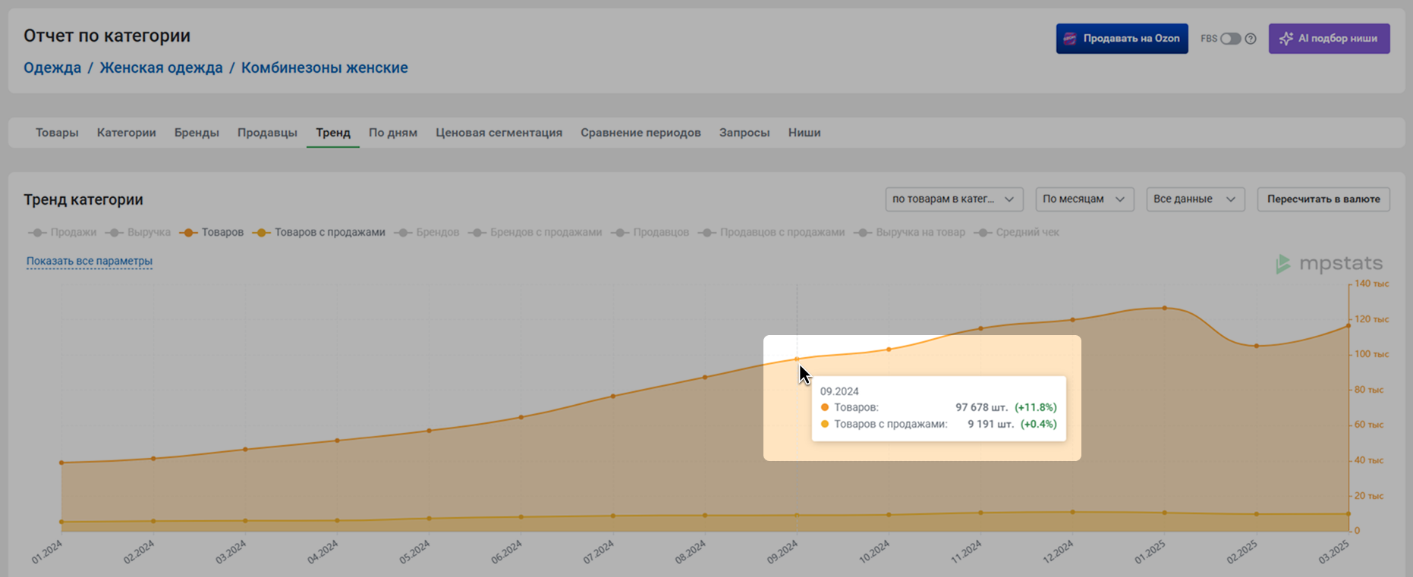Click the 140 тыс y-axis label
1413x577 pixels.
(1372, 284)
